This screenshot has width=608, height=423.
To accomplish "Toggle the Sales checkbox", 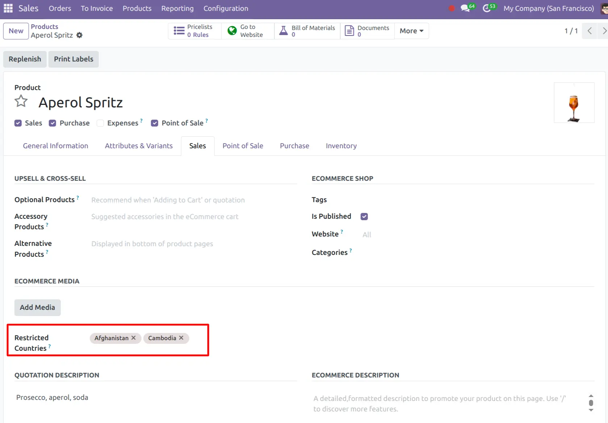I will (x=18, y=123).
